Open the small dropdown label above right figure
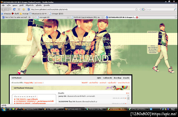The width and height of the screenshot is (178, 117). coord(152,32)
